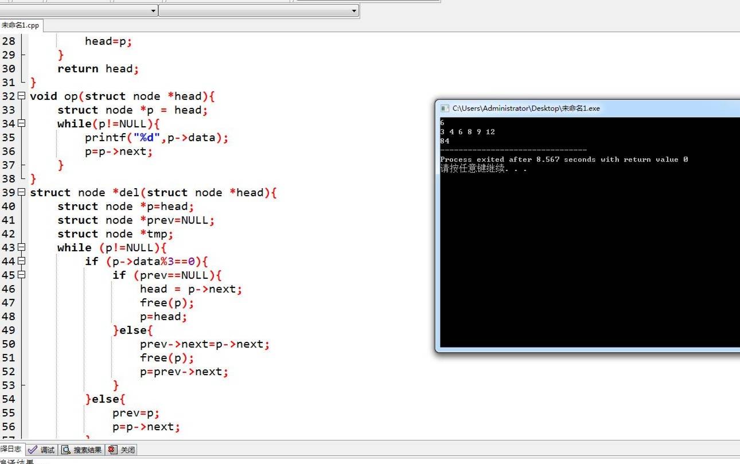
Task: Click the code line 'return head;'
Action: pyautogui.click(x=98, y=68)
